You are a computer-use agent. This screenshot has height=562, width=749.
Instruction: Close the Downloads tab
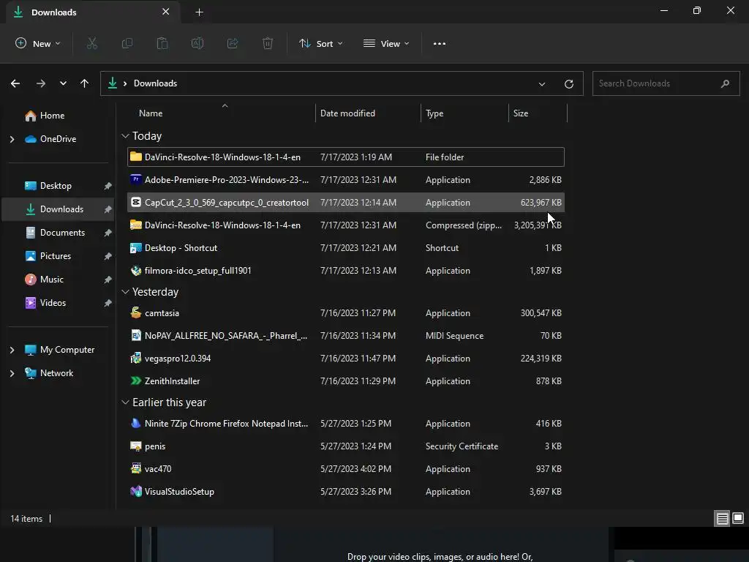pyautogui.click(x=166, y=12)
